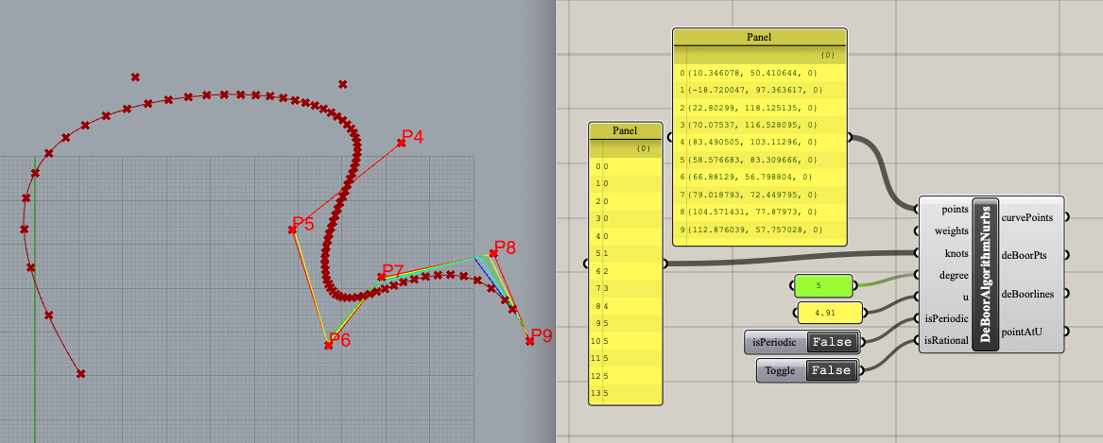Click knots row index 7 with value 3
Screen dimensions: 1103x443
pyautogui.click(x=626, y=288)
